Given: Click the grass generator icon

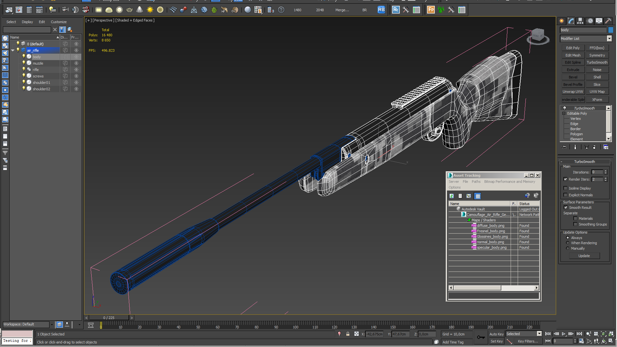Looking at the screenshot, I should (x=214, y=10).
